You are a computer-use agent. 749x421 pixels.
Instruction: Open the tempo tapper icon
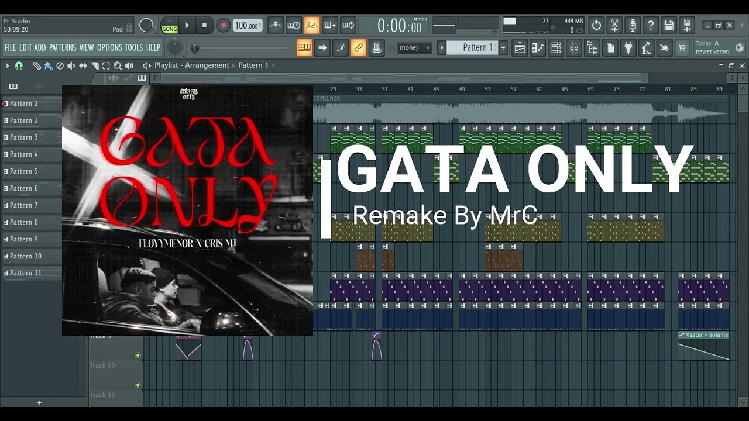tap(647, 48)
